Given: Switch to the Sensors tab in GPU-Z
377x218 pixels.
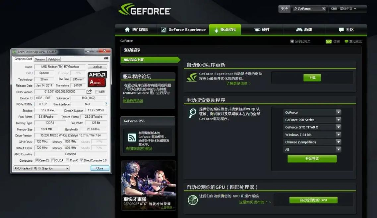Looking at the screenshot, I should coord(39,59).
